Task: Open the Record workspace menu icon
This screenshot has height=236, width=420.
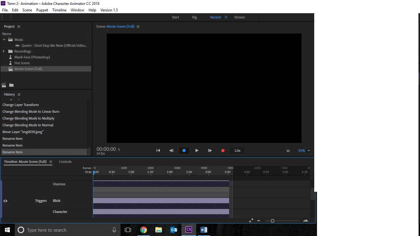Action: click(226, 17)
